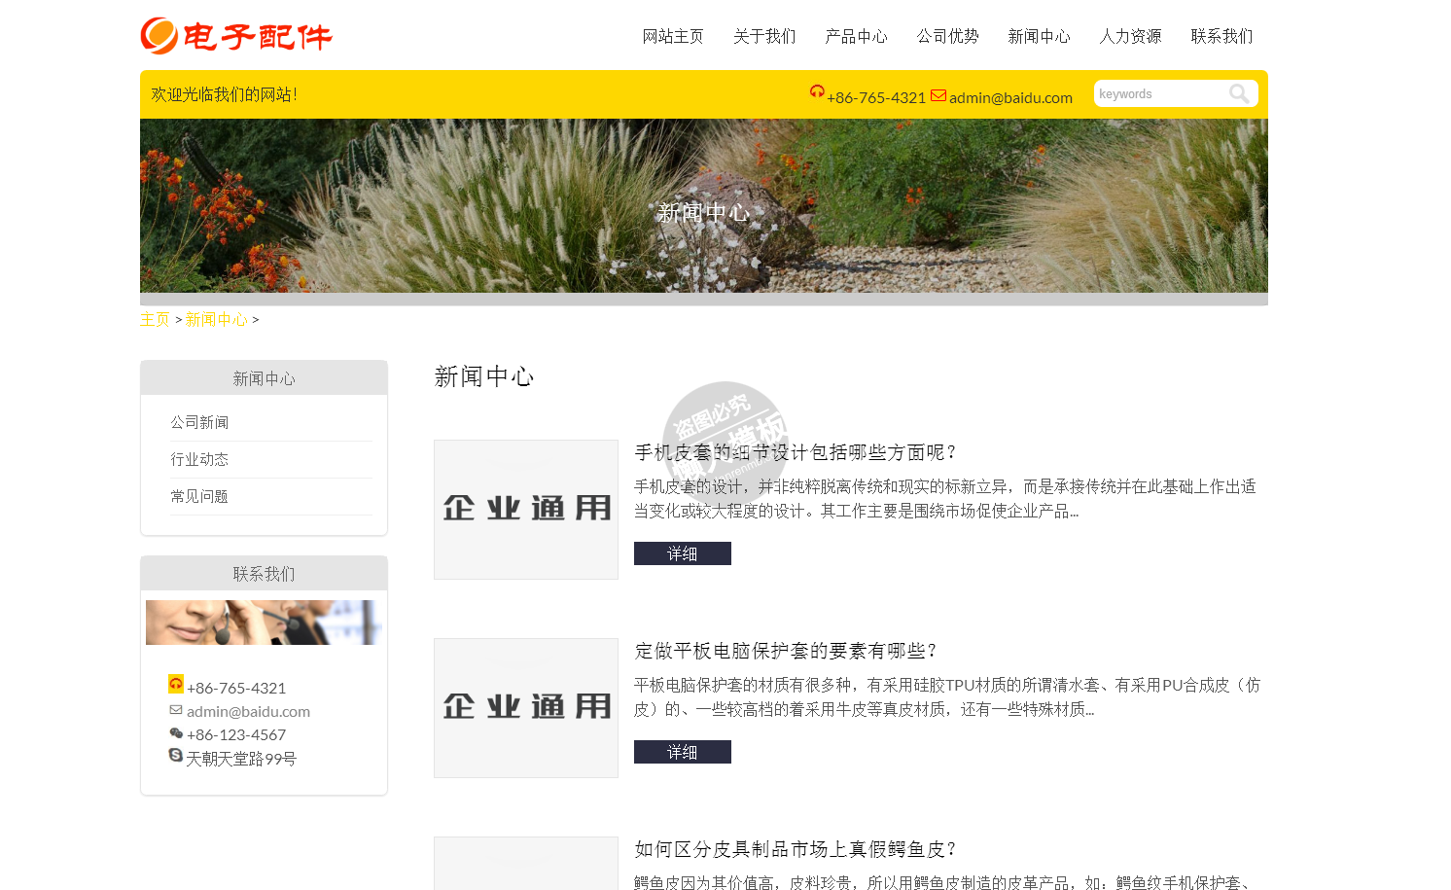Open 新闻中心 from the top navigation
The width and height of the screenshot is (1451, 890).
pyautogui.click(x=1039, y=36)
